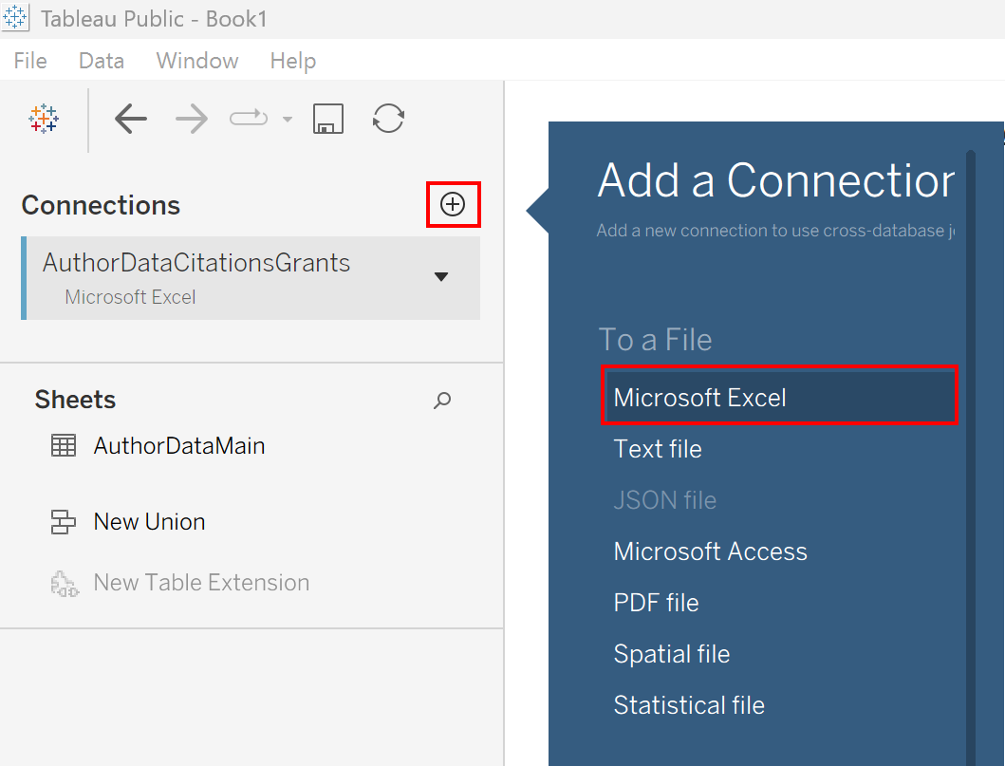
Task: Choose New Union
Action: (149, 522)
